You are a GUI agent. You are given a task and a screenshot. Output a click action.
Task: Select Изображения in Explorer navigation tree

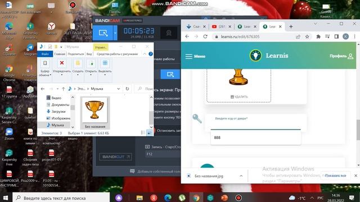(x=58, y=118)
